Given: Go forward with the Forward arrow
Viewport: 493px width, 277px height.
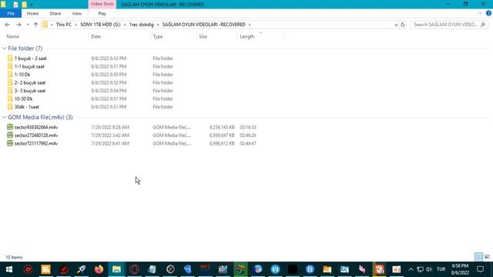Looking at the screenshot, I should (18, 25).
